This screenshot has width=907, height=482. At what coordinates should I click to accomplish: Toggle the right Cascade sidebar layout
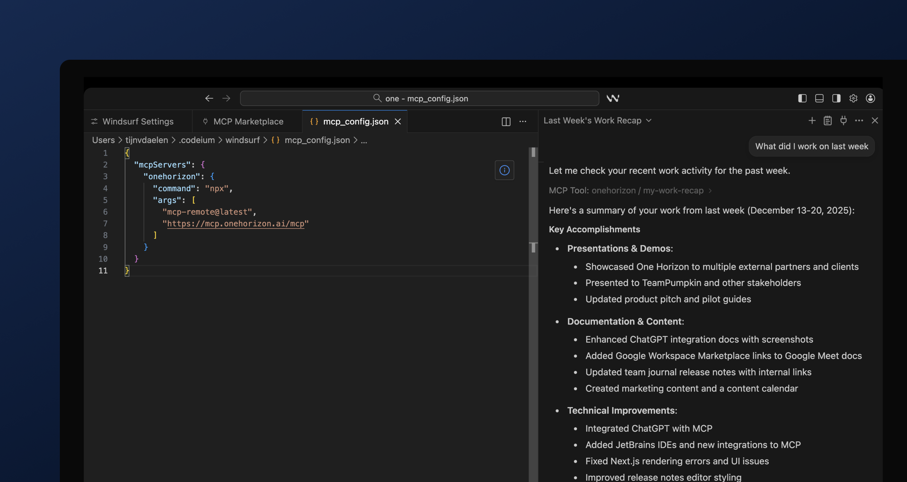point(836,98)
